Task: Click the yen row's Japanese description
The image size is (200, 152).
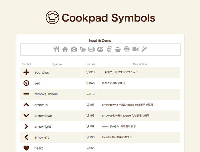Action: click(x=114, y=83)
